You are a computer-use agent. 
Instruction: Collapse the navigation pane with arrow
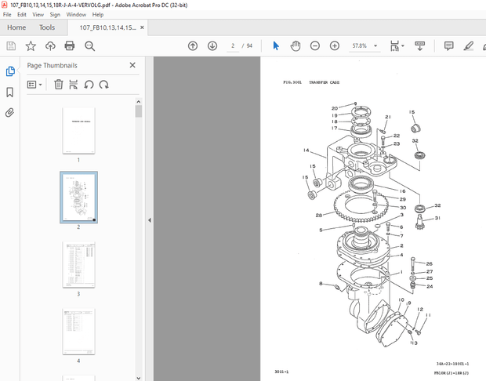150,220
